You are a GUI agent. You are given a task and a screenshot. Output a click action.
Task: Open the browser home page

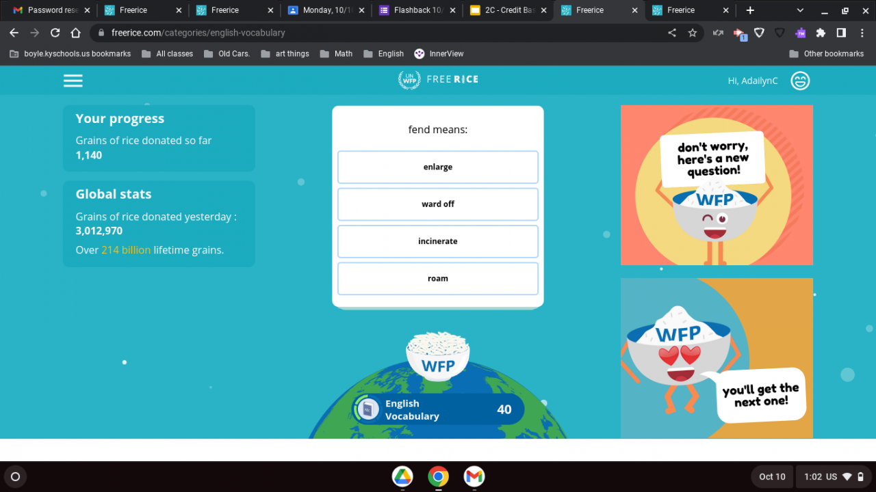pyautogui.click(x=75, y=33)
